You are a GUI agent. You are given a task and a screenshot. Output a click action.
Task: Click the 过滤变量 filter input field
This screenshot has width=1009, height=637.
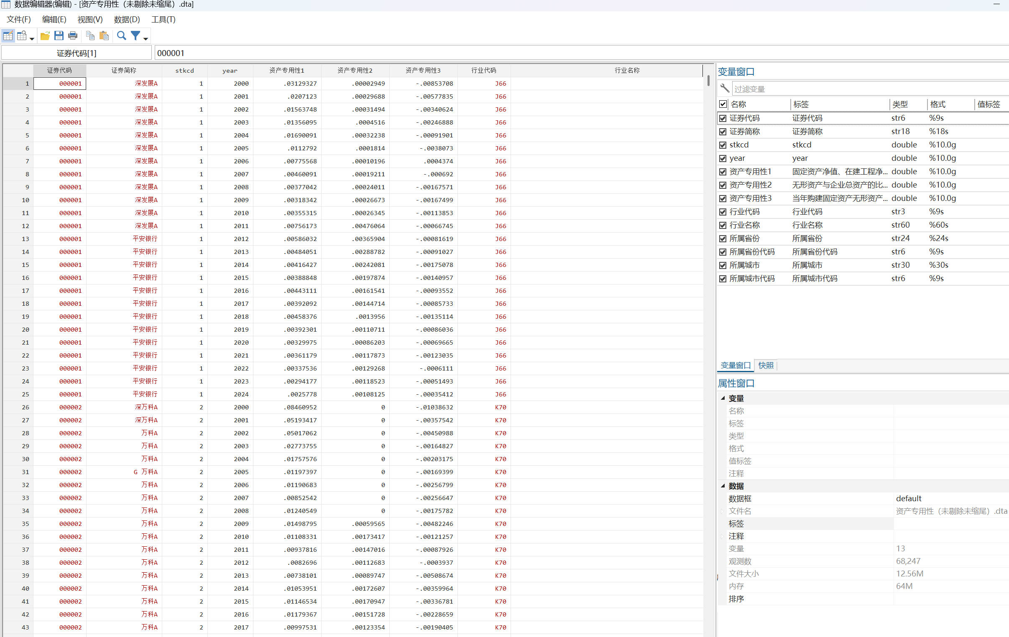pyautogui.click(x=867, y=89)
